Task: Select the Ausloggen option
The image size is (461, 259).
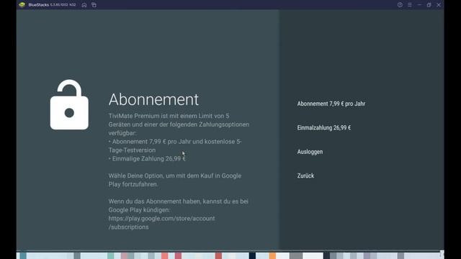Action: coord(310,152)
